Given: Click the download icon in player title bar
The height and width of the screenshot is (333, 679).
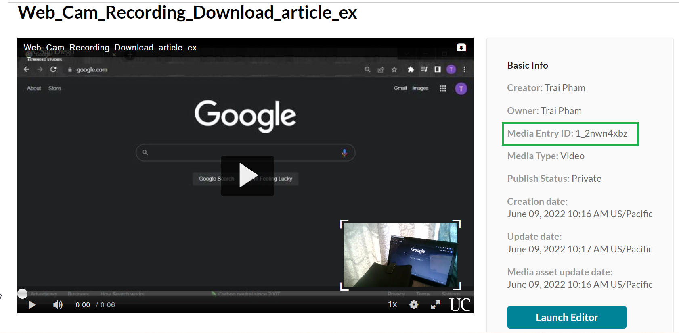Looking at the screenshot, I should 461,47.
